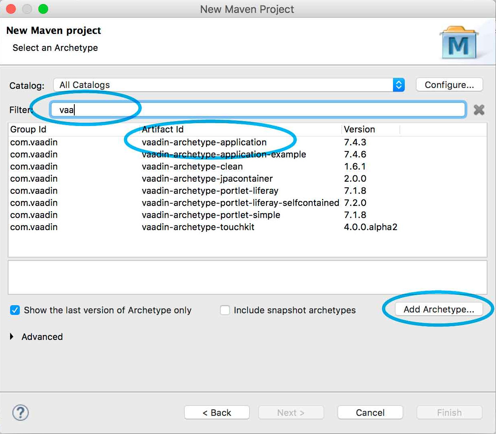
Task: Open the Catalog dropdown
Action: click(x=229, y=85)
